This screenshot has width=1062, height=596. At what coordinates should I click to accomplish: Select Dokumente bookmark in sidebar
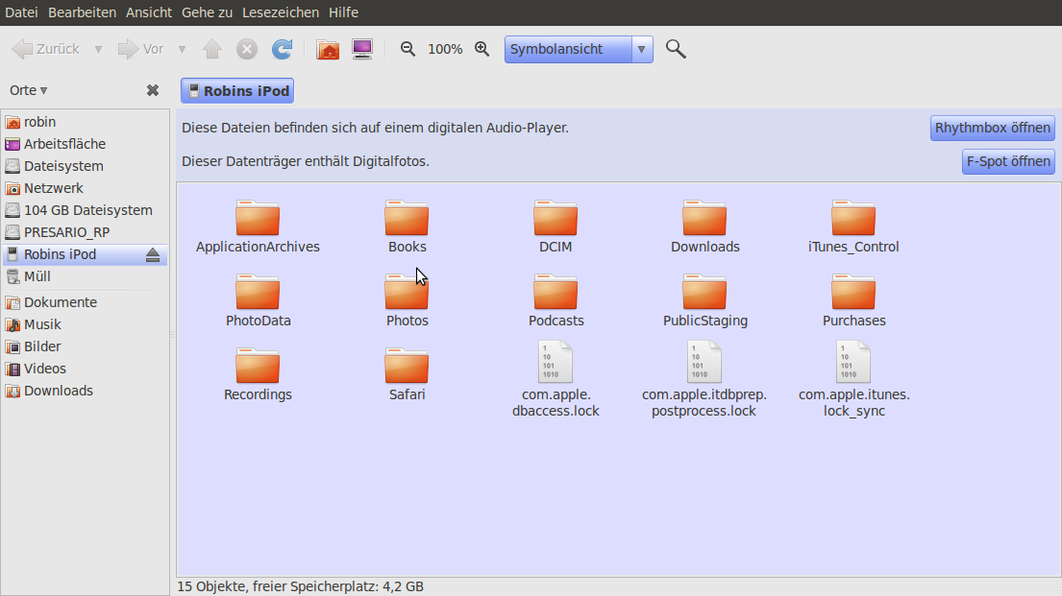(x=85, y=302)
